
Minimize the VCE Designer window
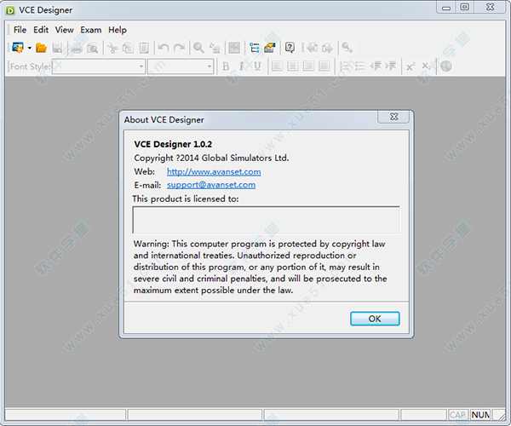click(446, 7)
